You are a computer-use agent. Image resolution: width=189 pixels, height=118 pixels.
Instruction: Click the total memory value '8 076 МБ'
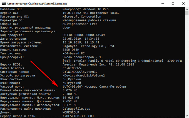coord(70,90)
